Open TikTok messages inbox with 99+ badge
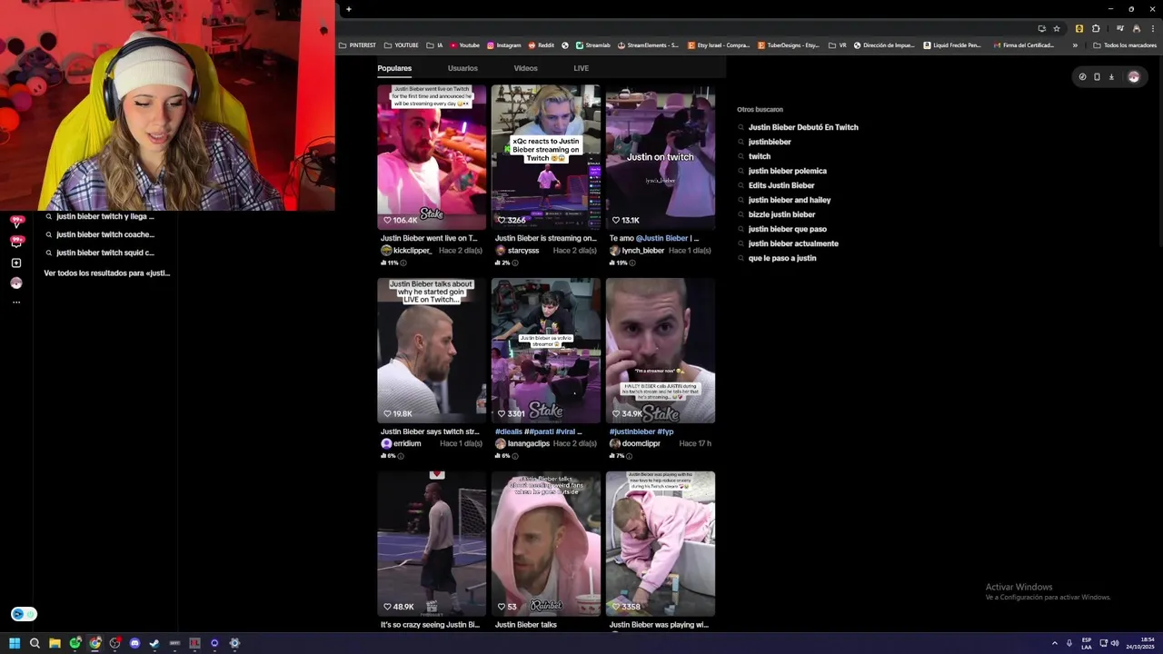The width and height of the screenshot is (1163, 654). click(x=16, y=242)
